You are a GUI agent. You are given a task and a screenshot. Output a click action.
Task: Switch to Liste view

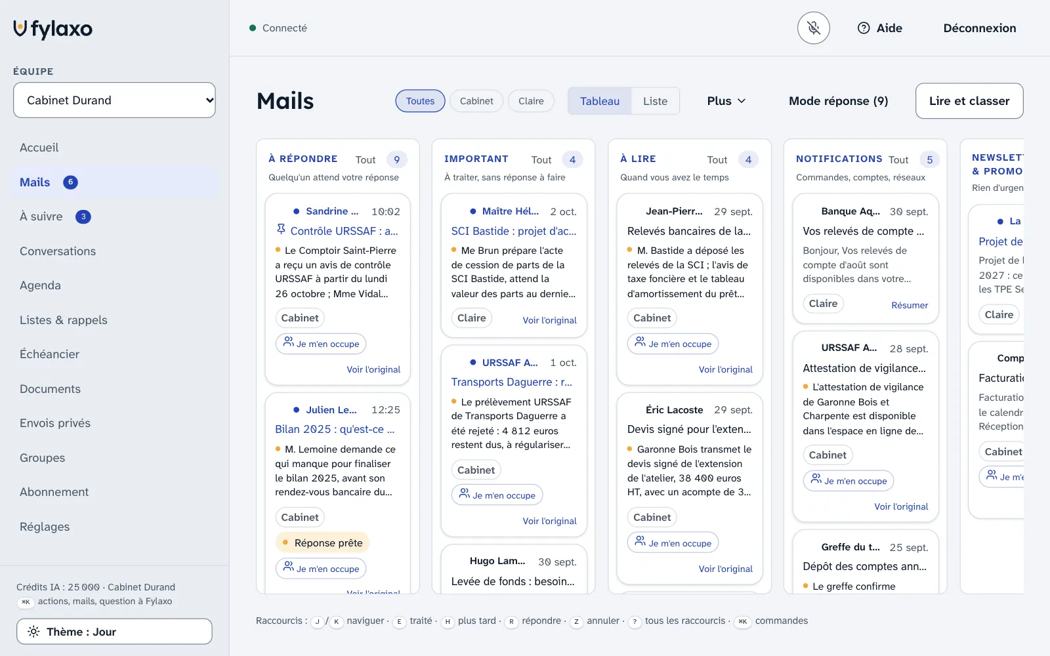point(655,101)
